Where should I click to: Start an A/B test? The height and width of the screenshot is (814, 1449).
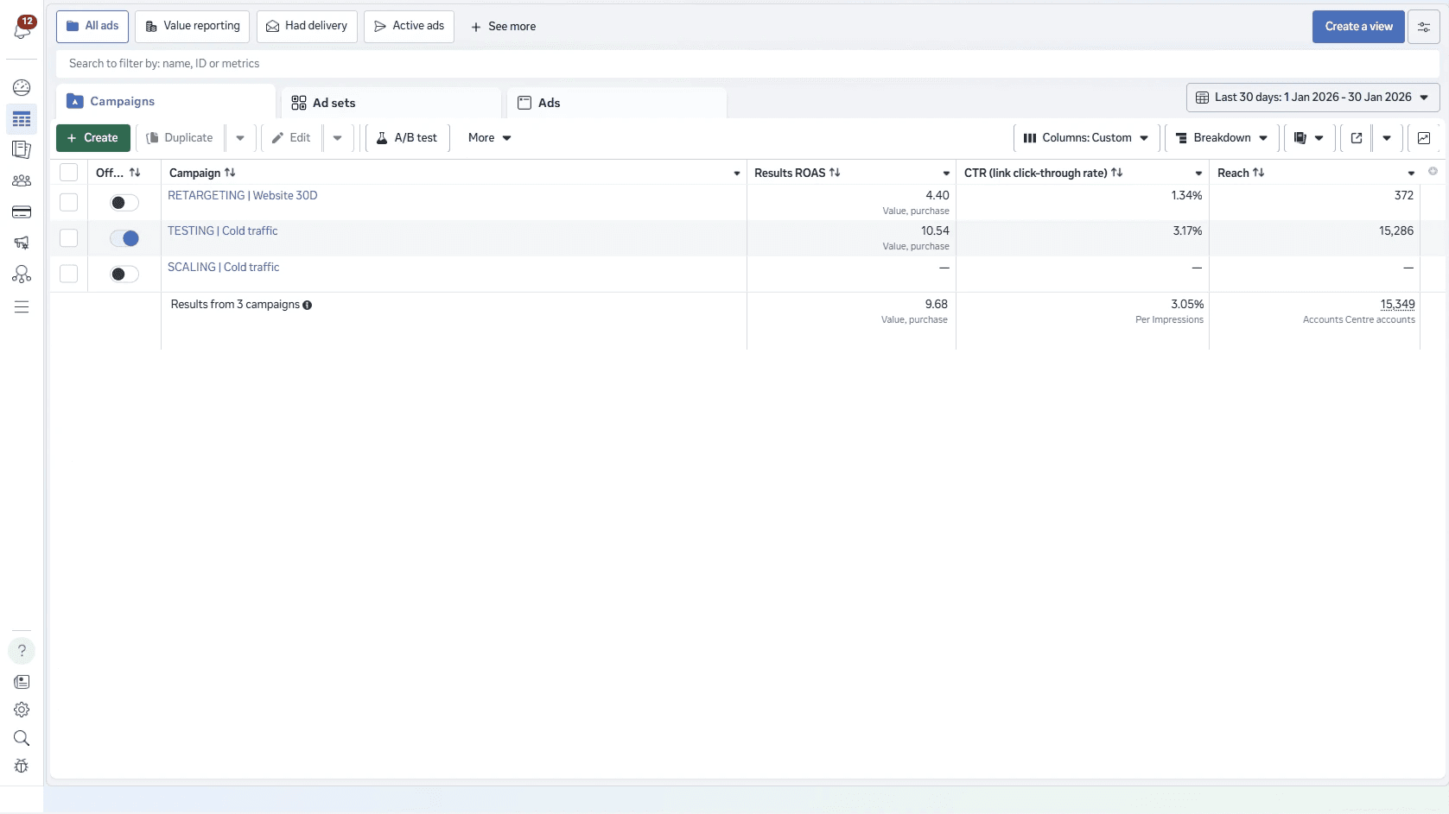(x=407, y=138)
